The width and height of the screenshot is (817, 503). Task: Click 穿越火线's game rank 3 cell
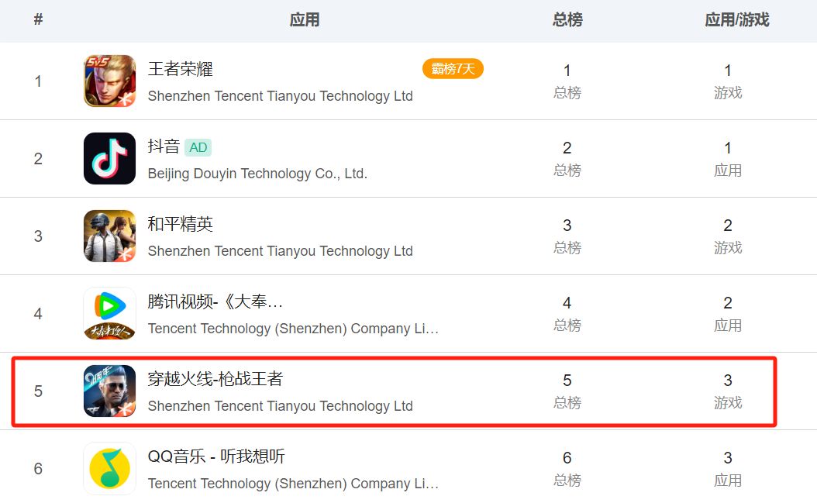click(728, 391)
